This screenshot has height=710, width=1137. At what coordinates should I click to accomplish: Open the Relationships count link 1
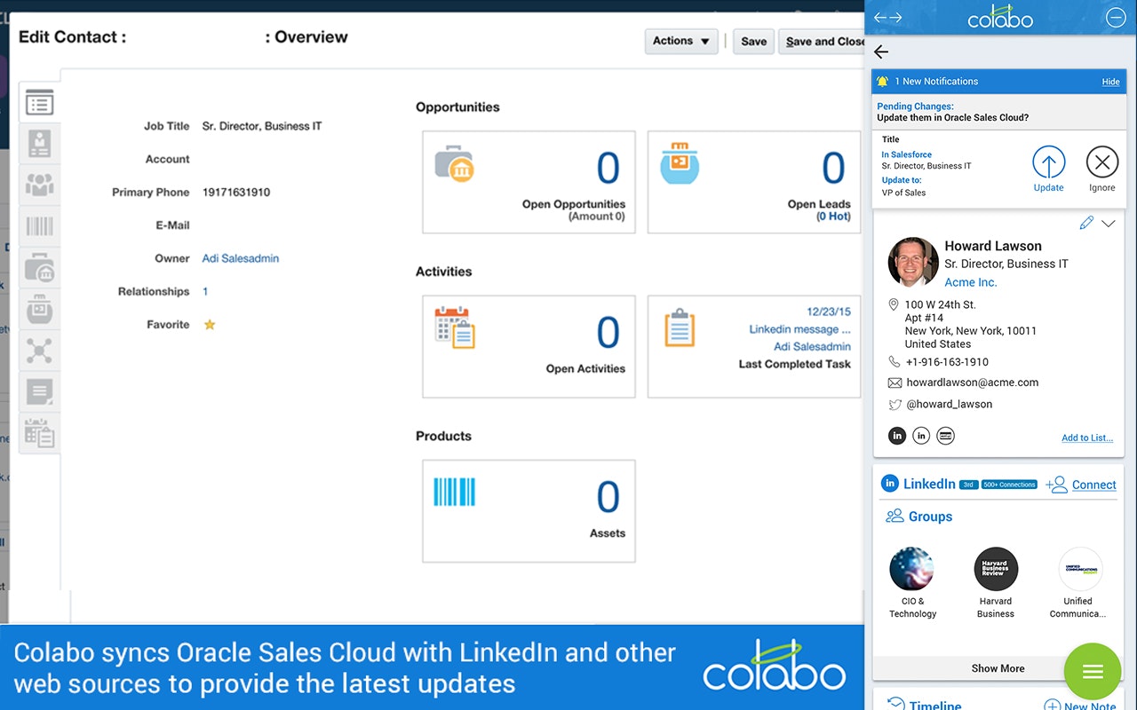[205, 291]
